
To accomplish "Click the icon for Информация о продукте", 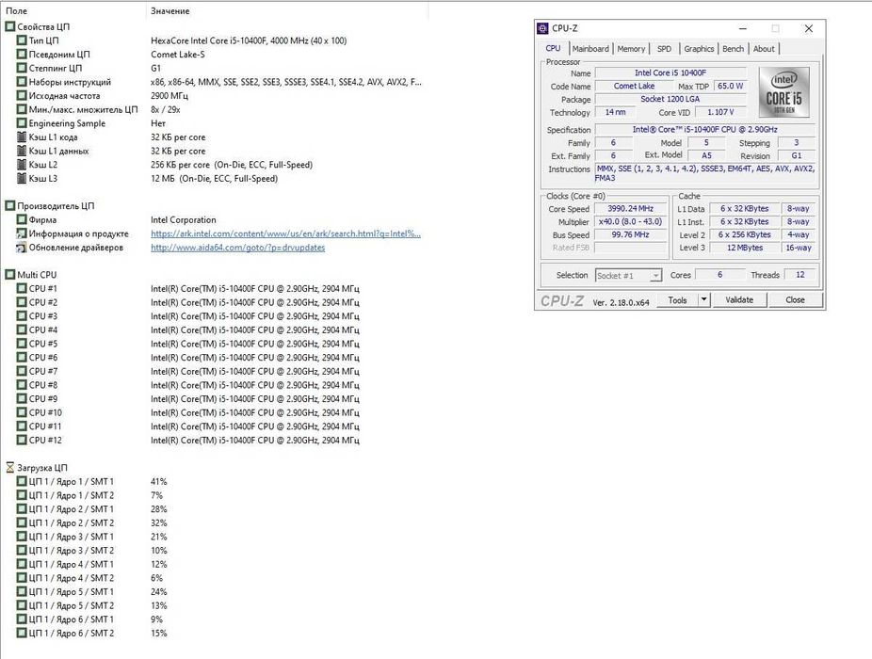I will click(x=22, y=233).
